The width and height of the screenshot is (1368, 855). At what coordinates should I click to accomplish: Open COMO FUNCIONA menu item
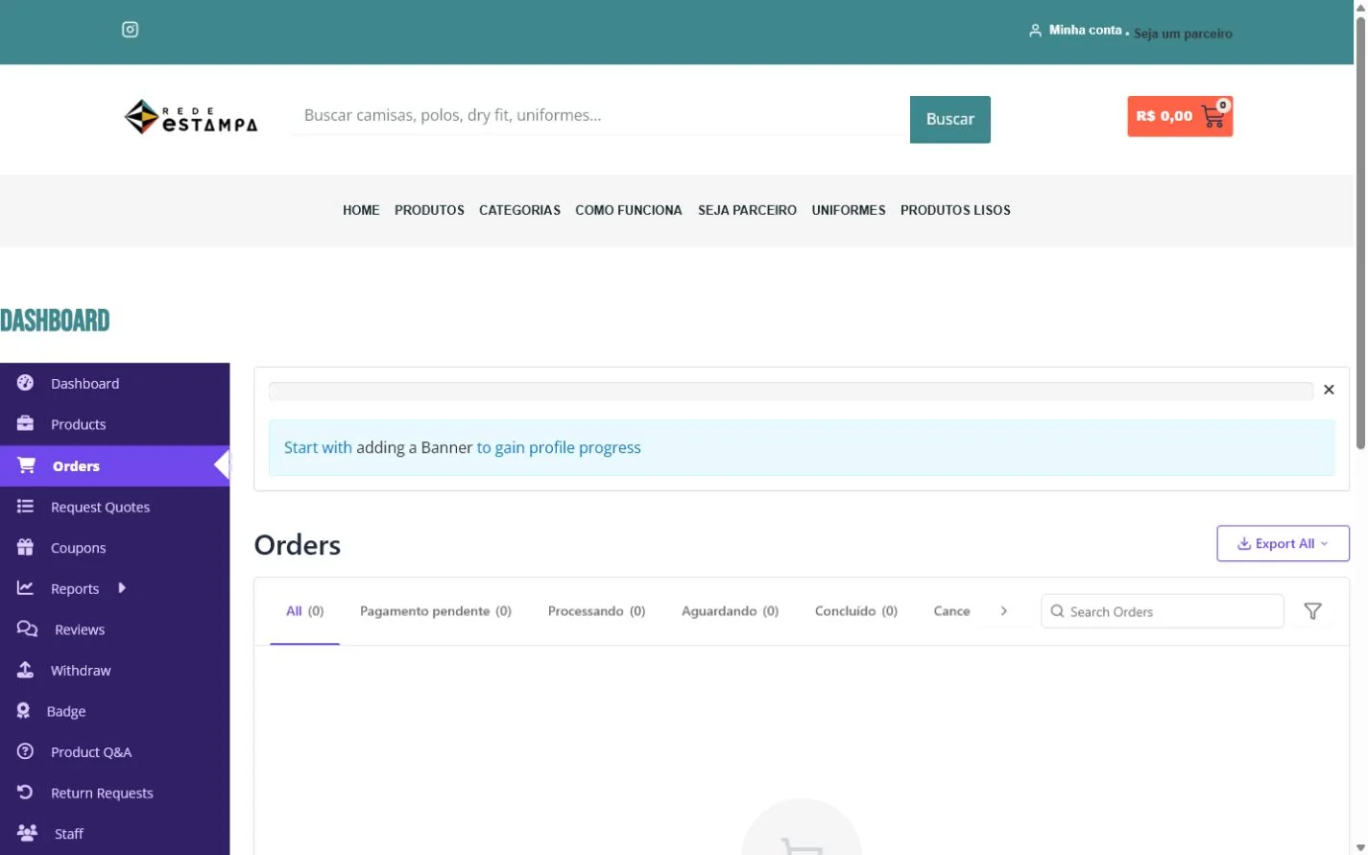point(629,210)
